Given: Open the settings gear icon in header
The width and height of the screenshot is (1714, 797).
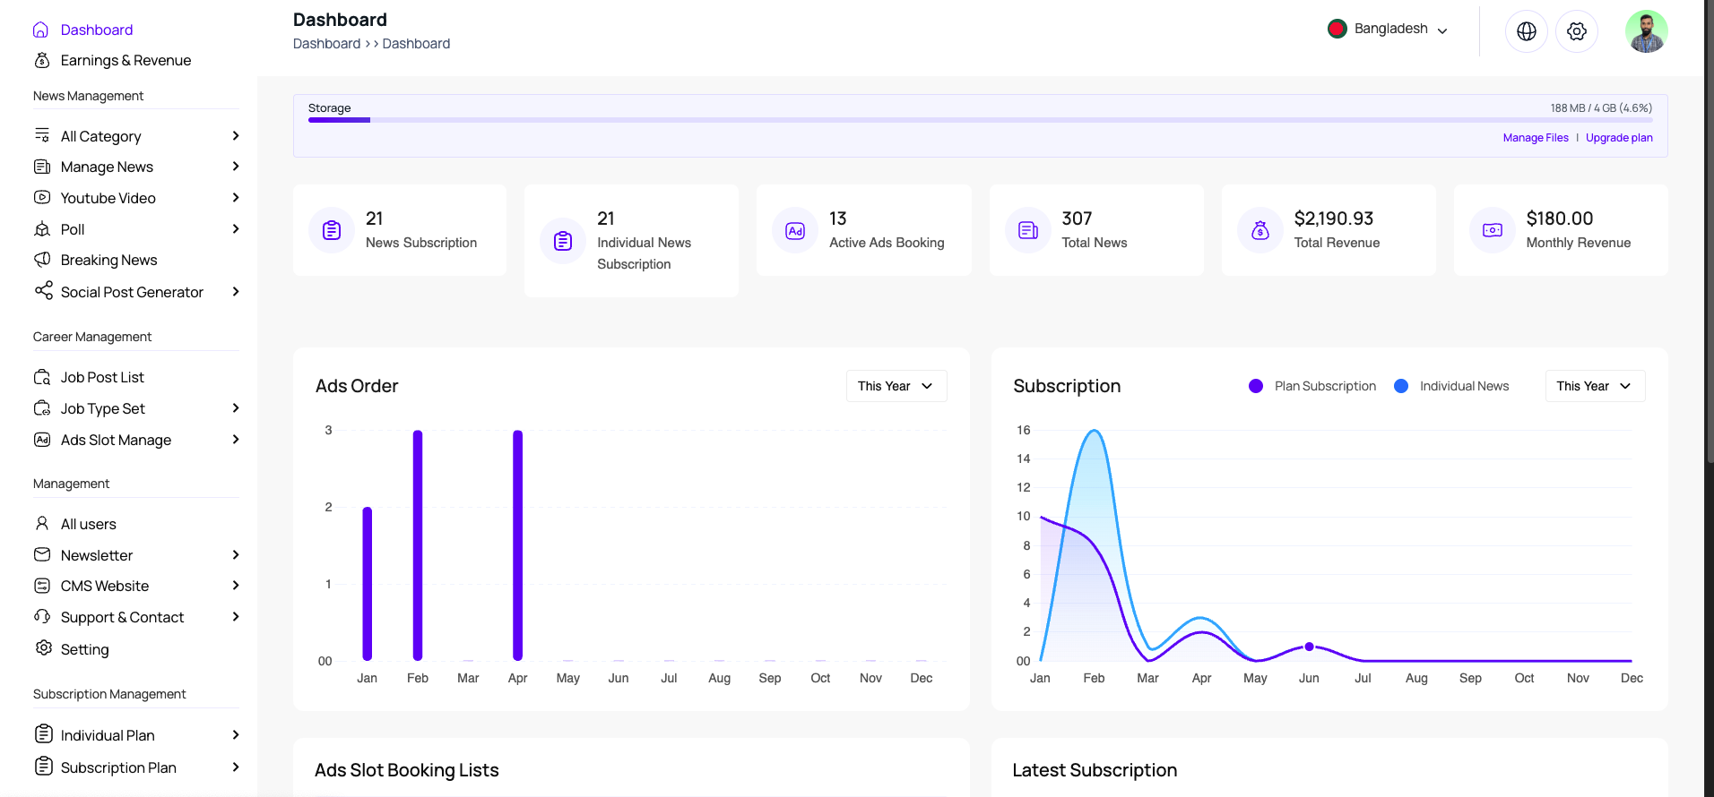Looking at the screenshot, I should pyautogui.click(x=1576, y=31).
